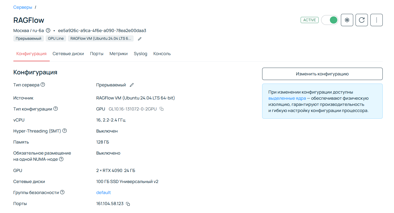Click the NUMA placement value Выключено
The width and height of the screenshot is (394, 213).
[x=108, y=153]
